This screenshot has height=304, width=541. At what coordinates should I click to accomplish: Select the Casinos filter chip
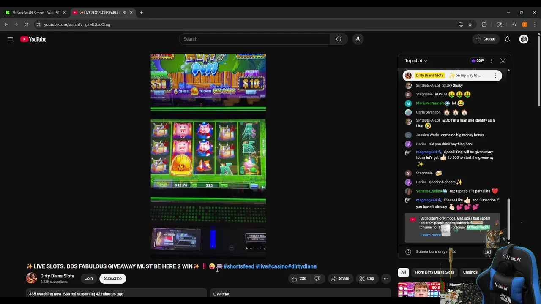[x=470, y=272]
